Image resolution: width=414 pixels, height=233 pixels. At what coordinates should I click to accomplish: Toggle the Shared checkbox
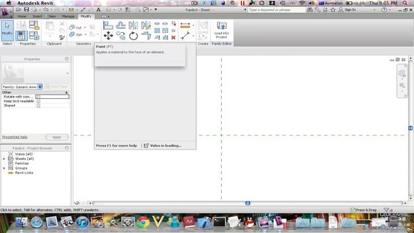coord(39,105)
